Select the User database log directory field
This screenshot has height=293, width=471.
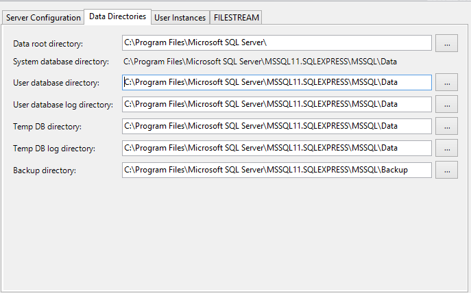point(276,105)
